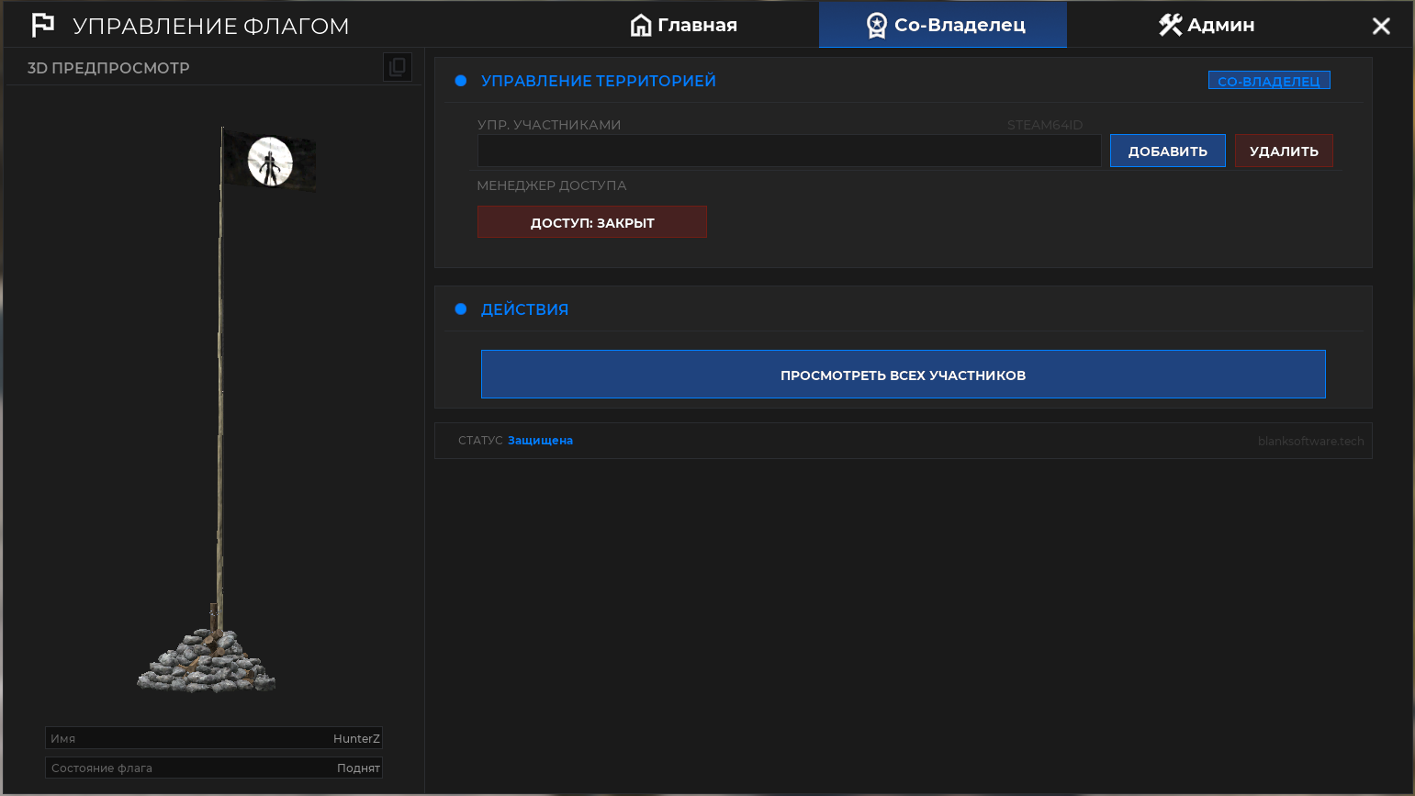Close the flag management window
This screenshot has width=1415, height=796.
coord(1381,26)
